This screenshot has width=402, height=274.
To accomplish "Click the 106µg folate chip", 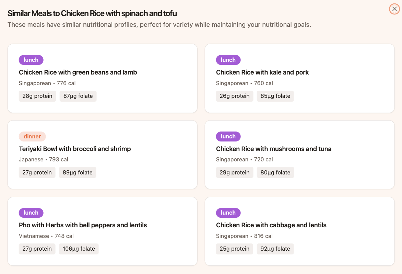I will (x=79, y=249).
